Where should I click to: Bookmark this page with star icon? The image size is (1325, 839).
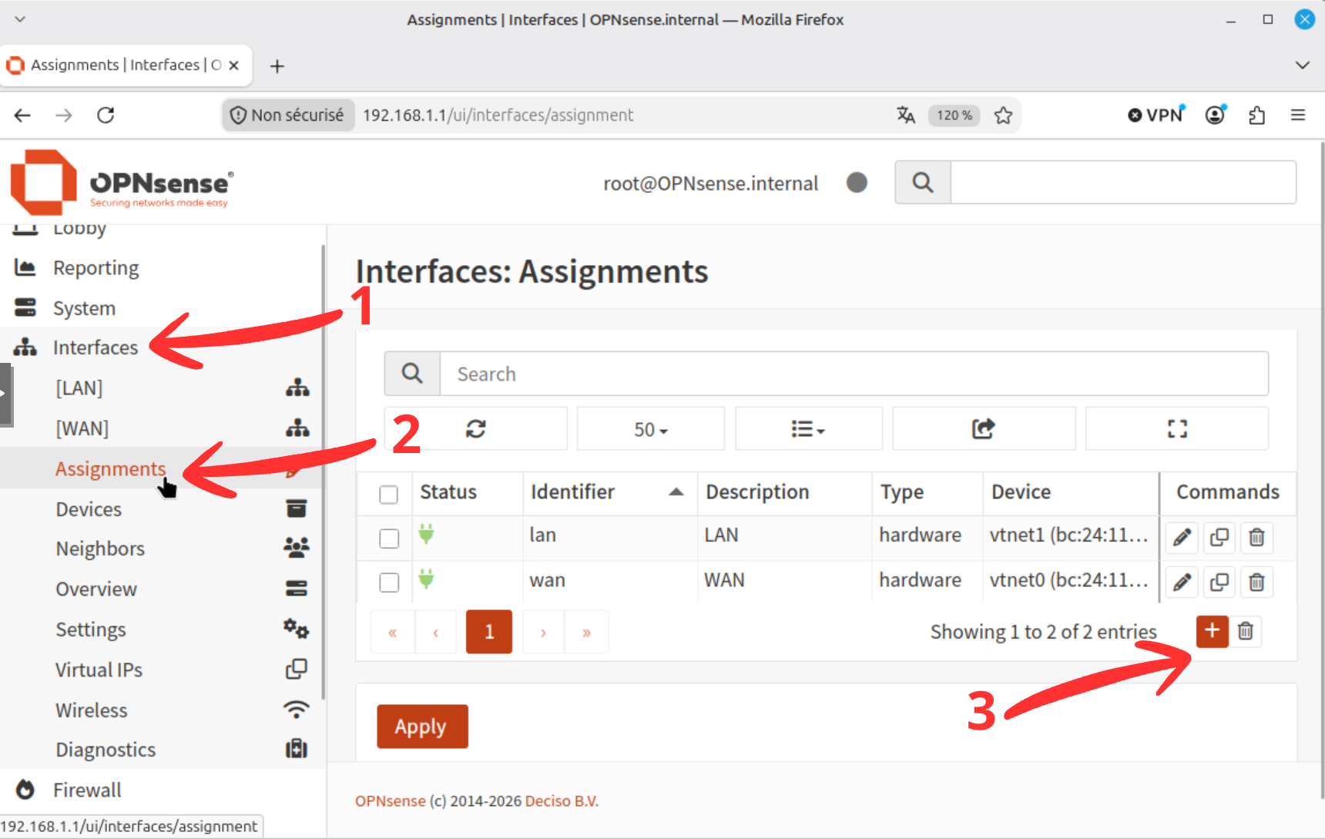coord(1003,116)
